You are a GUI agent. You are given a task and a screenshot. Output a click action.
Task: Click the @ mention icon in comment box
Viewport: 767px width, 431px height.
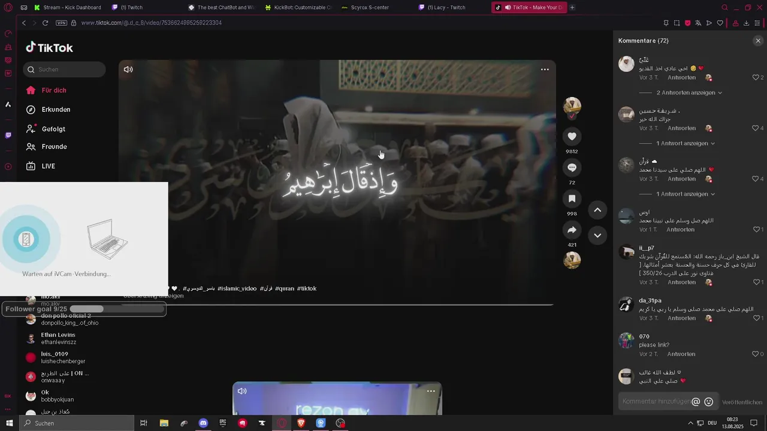pos(696,402)
